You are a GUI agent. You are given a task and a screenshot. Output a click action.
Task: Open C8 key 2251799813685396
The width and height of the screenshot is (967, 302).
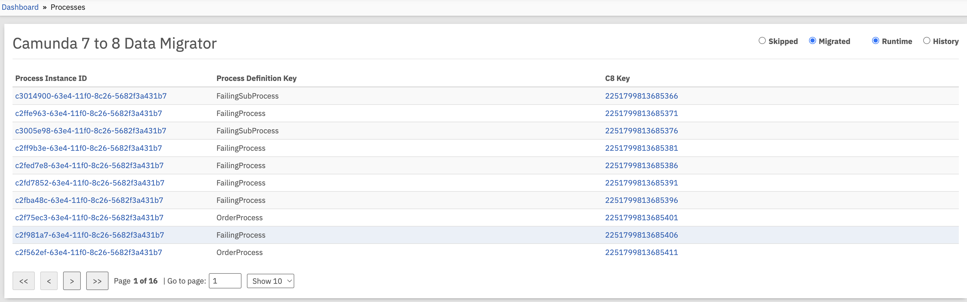click(641, 200)
